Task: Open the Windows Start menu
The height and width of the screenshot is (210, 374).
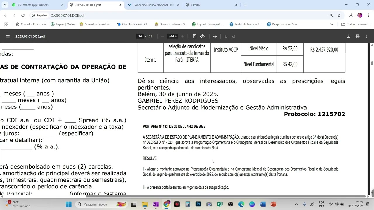Action: [69, 204]
